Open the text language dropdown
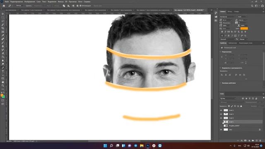The height and width of the screenshot is (149, 265). point(228,39)
